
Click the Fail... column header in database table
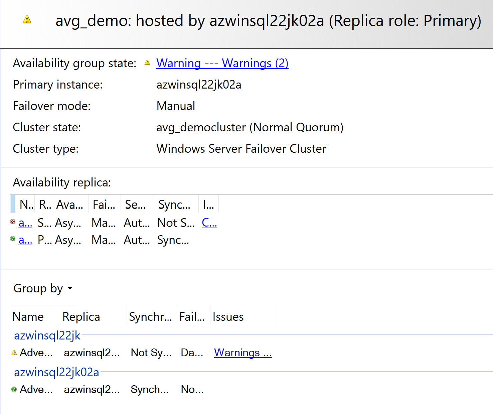coord(194,316)
